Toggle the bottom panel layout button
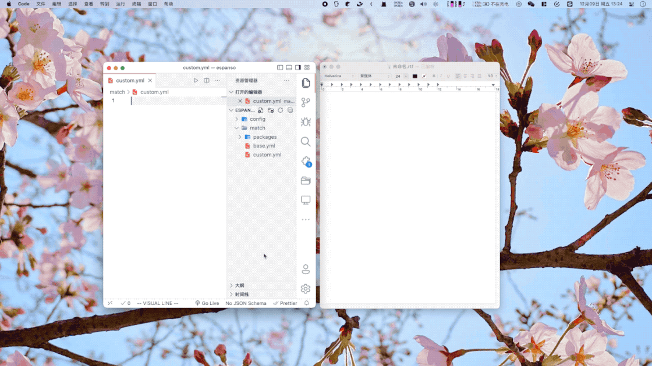Screen dimensions: 652x366 click(289, 67)
